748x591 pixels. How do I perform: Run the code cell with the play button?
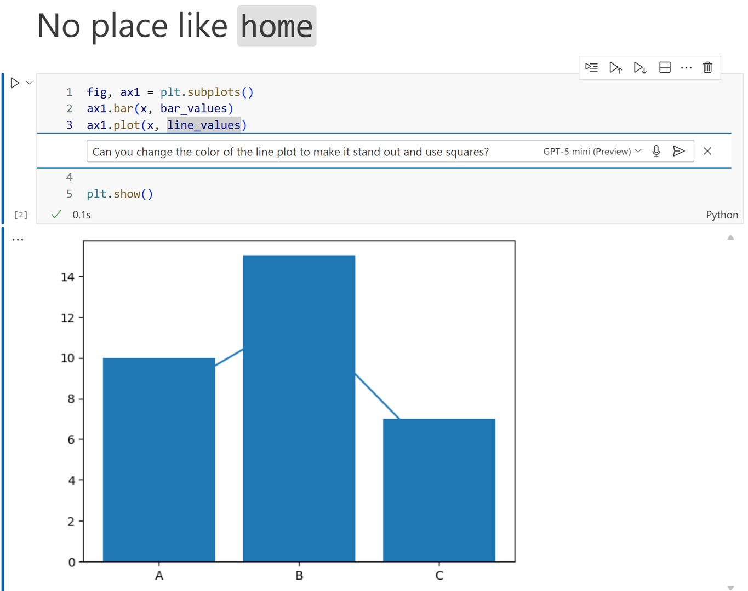(14, 82)
